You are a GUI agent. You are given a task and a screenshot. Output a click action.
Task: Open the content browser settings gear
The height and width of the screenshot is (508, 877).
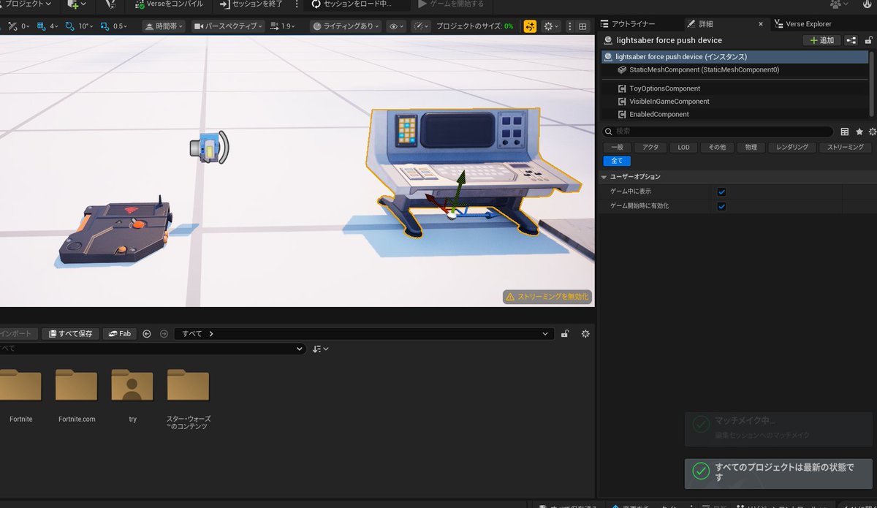pyautogui.click(x=585, y=333)
